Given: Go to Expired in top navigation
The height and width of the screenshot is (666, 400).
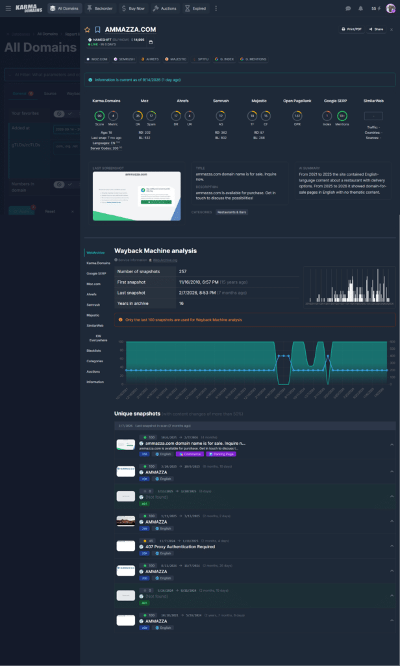Looking at the screenshot, I should pos(195,8).
